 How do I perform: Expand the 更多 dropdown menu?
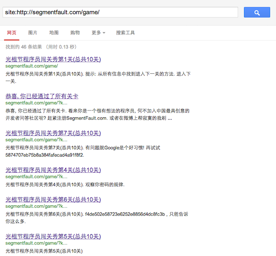point(98,33)
